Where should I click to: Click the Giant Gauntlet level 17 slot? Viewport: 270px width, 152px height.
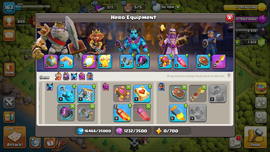tap(51, 61)
